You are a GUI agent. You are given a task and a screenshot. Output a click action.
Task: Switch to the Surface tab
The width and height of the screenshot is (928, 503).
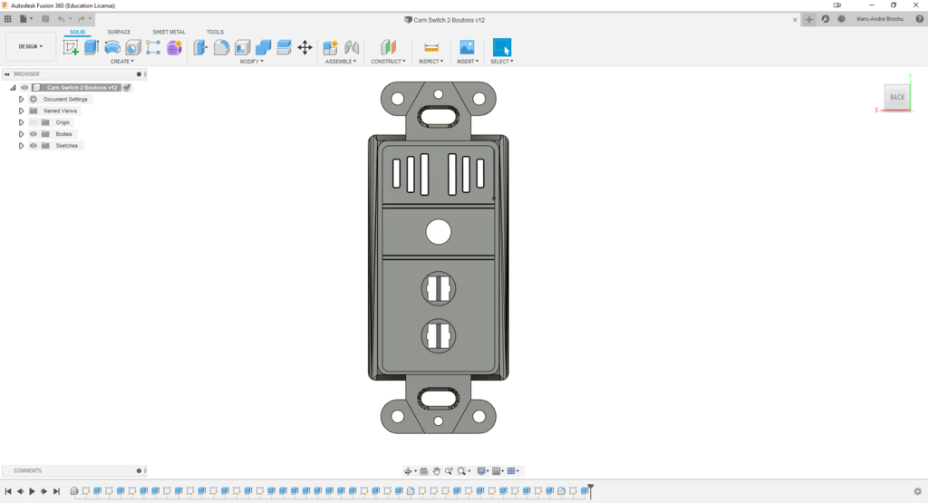click(x=119, y=32)
